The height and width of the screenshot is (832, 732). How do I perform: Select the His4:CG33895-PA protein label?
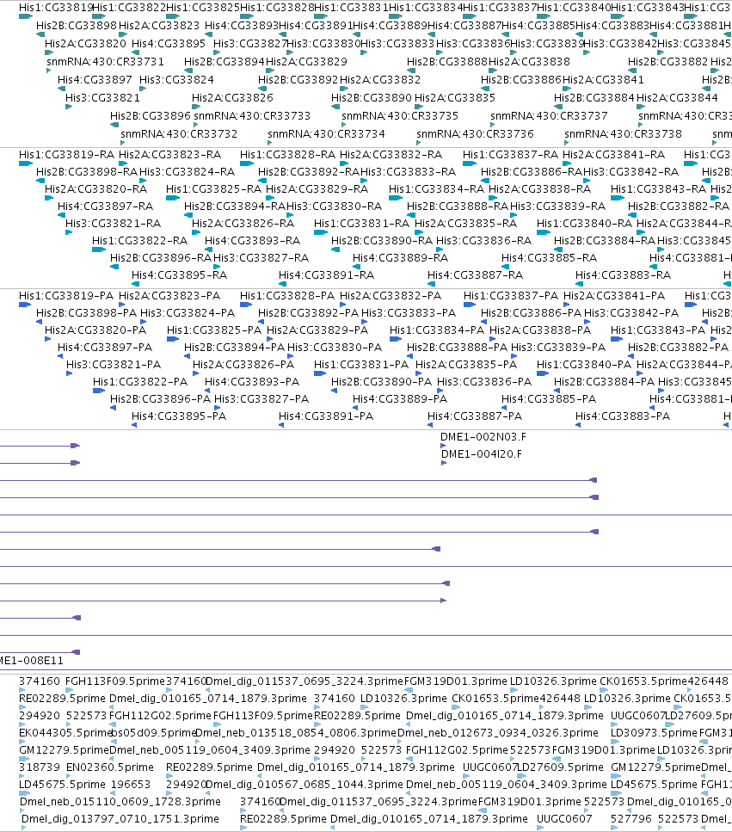(179, 416)
